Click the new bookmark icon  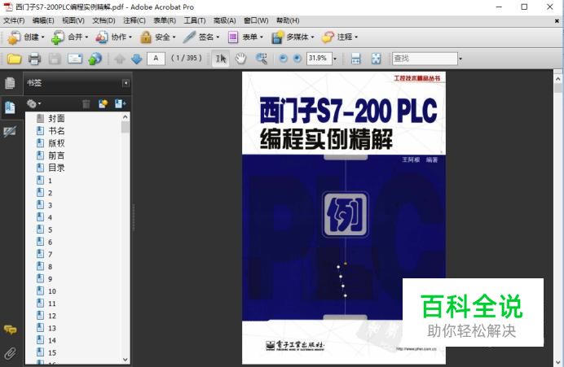tap(104, 104)
